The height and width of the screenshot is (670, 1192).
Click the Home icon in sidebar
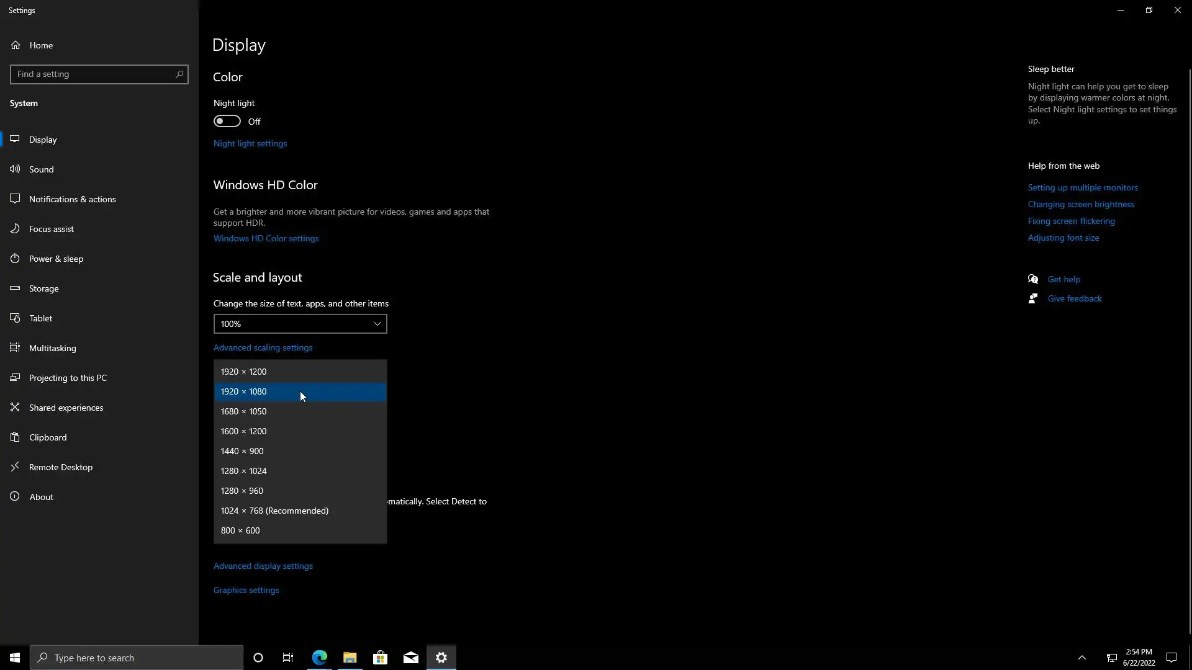(16, 45)
